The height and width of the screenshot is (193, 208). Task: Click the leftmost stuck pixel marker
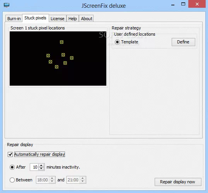point(48,55)
